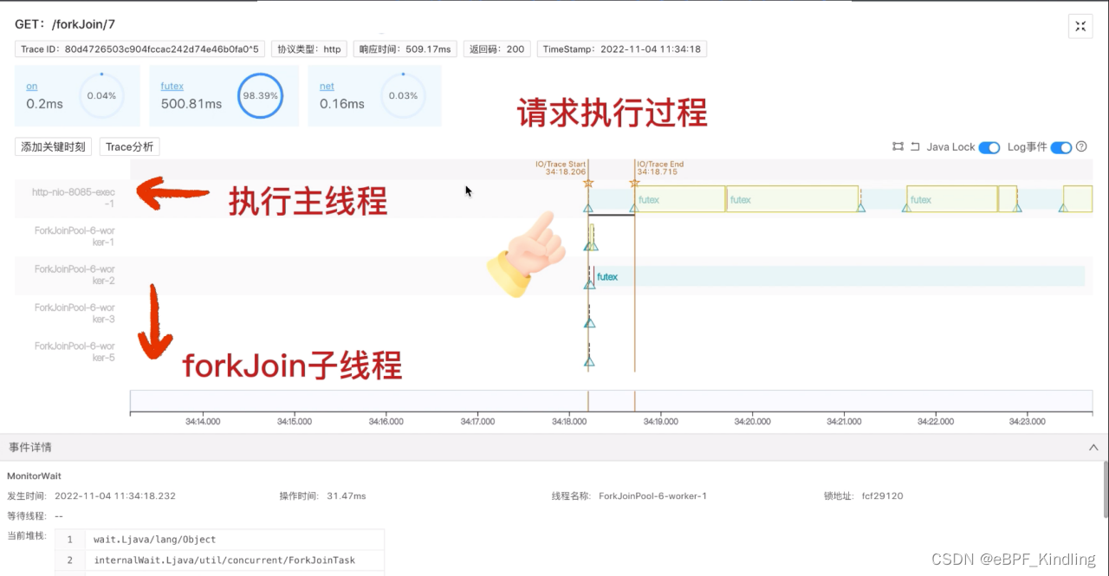The width and height of the screenshot is (1109, 576).
Task: Select stack frame wait.Ljava/lang/Object
Action: tap(156, 539)
